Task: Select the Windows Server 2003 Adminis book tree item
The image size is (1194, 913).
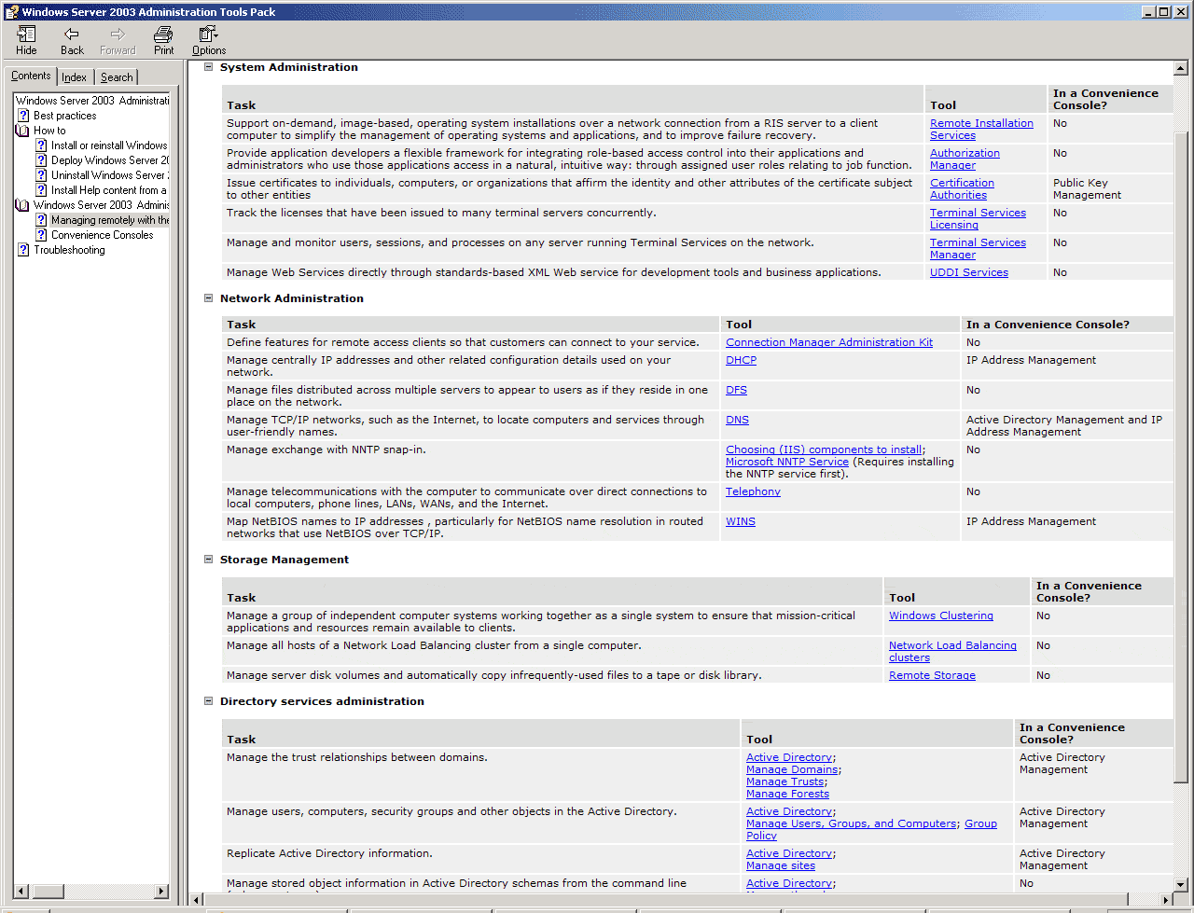Action: [x=101, y=205]
